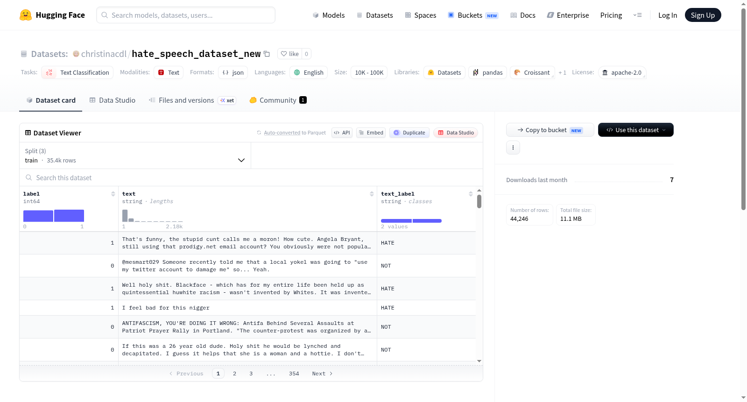Show the +1 more libraries
Screen dimensions: 747x402
(x=562, y=73)
